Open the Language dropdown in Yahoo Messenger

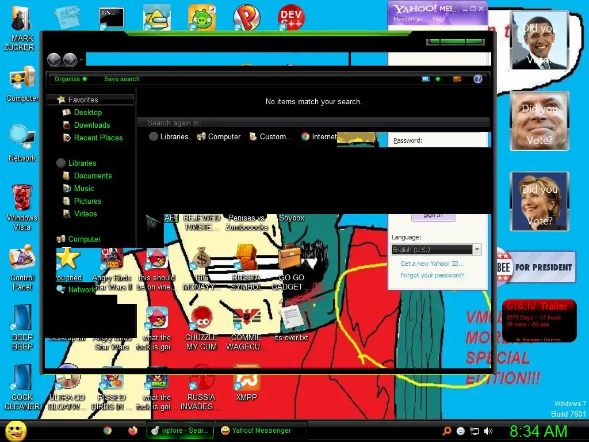[436, 250]
